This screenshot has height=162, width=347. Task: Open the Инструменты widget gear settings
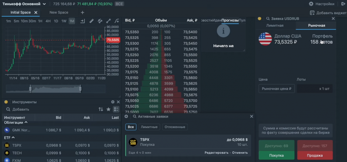[113, 102]
